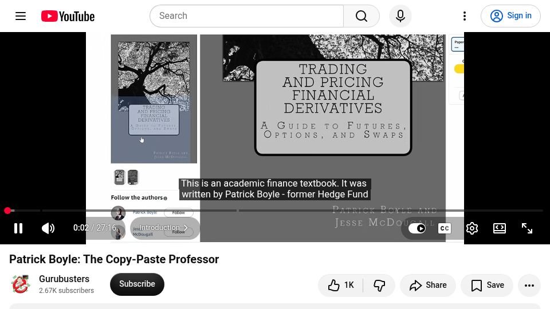Open the Gurubusters channel avatar
This screenshot has width=550, height=309.
pyautogui.click(x=21, y=284)
